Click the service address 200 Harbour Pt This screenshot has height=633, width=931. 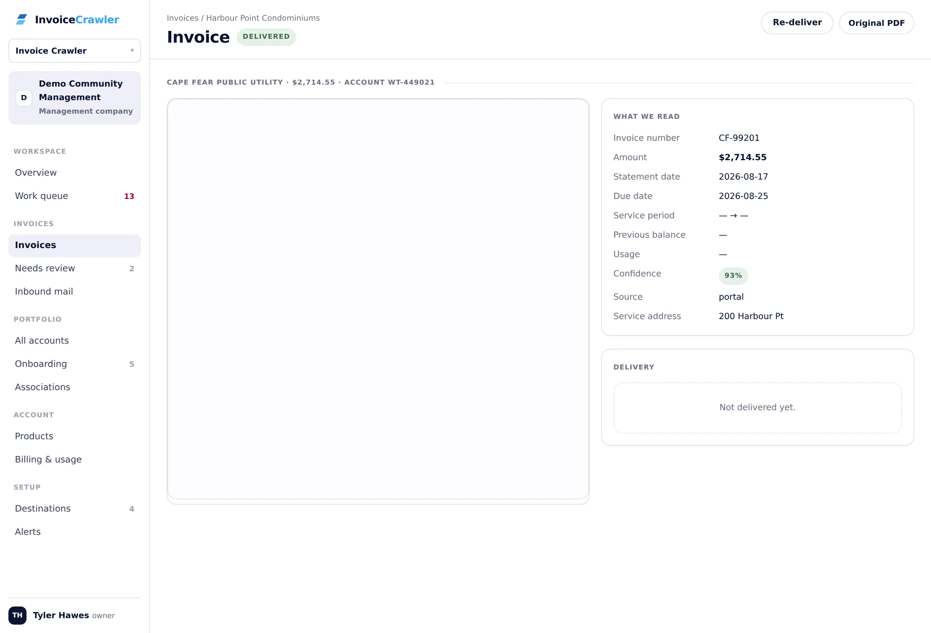751,316
